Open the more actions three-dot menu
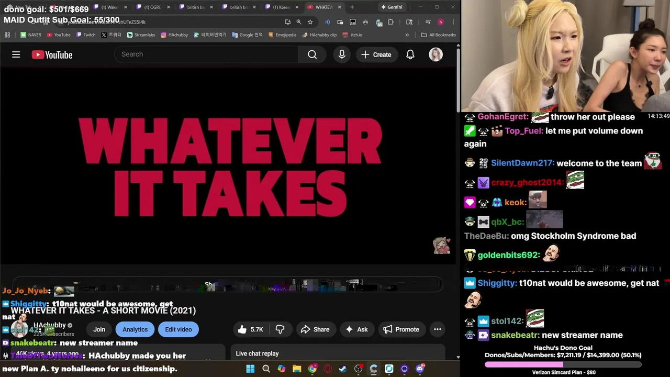 click(x=438, y=329)
